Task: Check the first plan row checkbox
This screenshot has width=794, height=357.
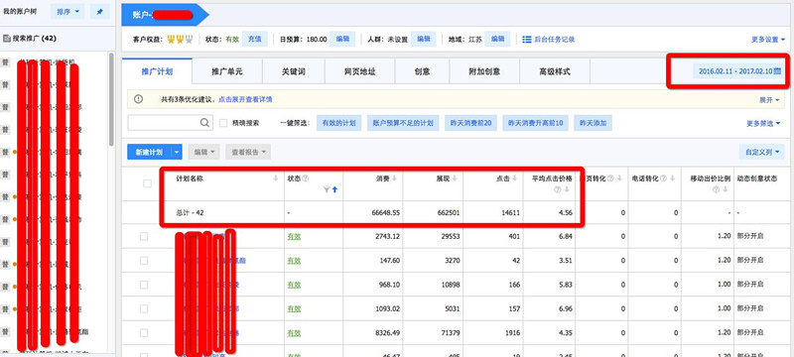Action: [144, 236]
